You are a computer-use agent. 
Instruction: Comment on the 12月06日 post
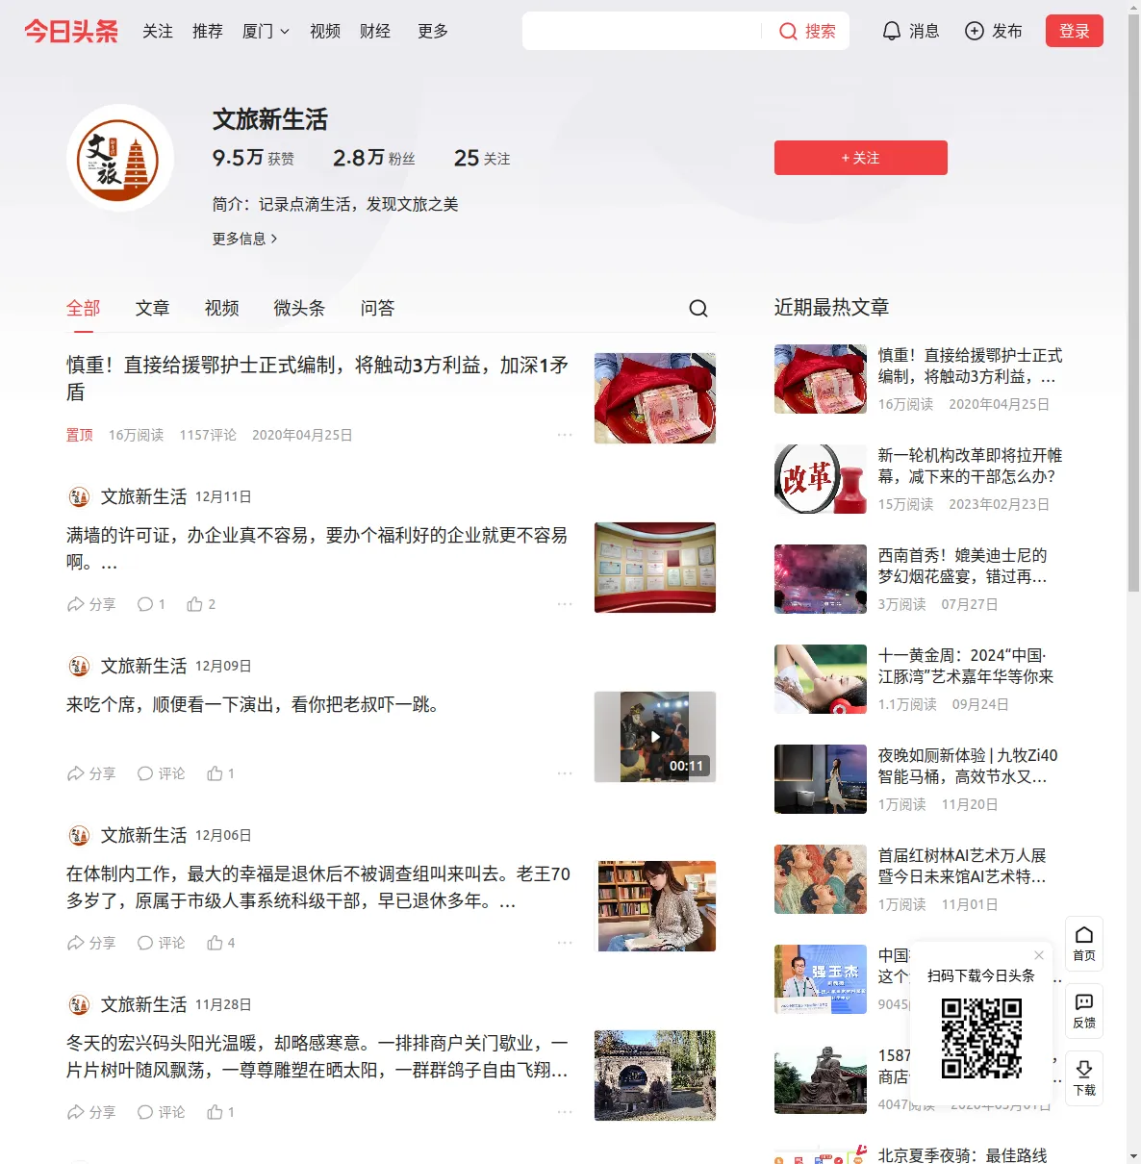pyautogui.click(x=161, y=943)
